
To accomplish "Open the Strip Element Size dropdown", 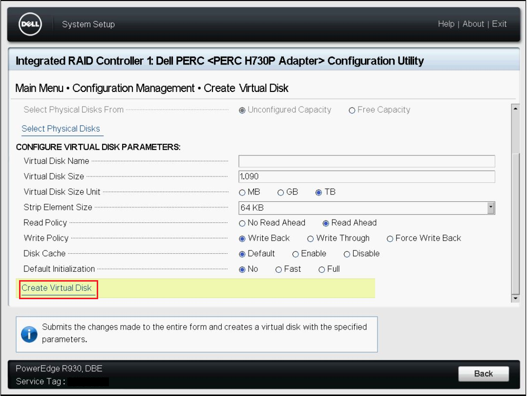I will click(367, 208).
